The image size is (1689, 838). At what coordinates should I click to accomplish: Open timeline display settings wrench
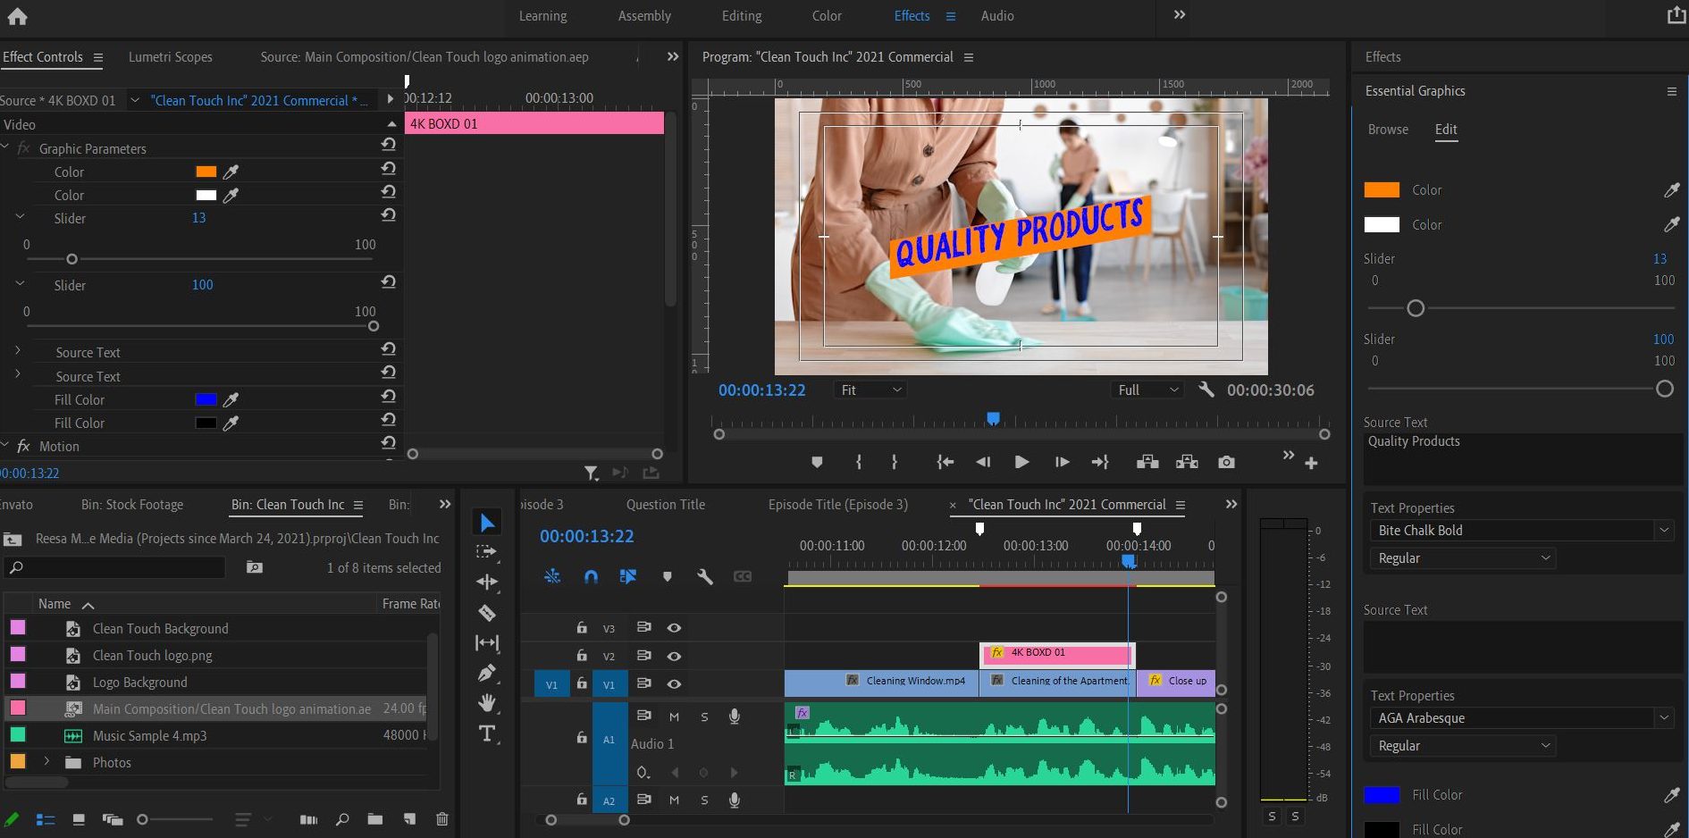point(705,576)
